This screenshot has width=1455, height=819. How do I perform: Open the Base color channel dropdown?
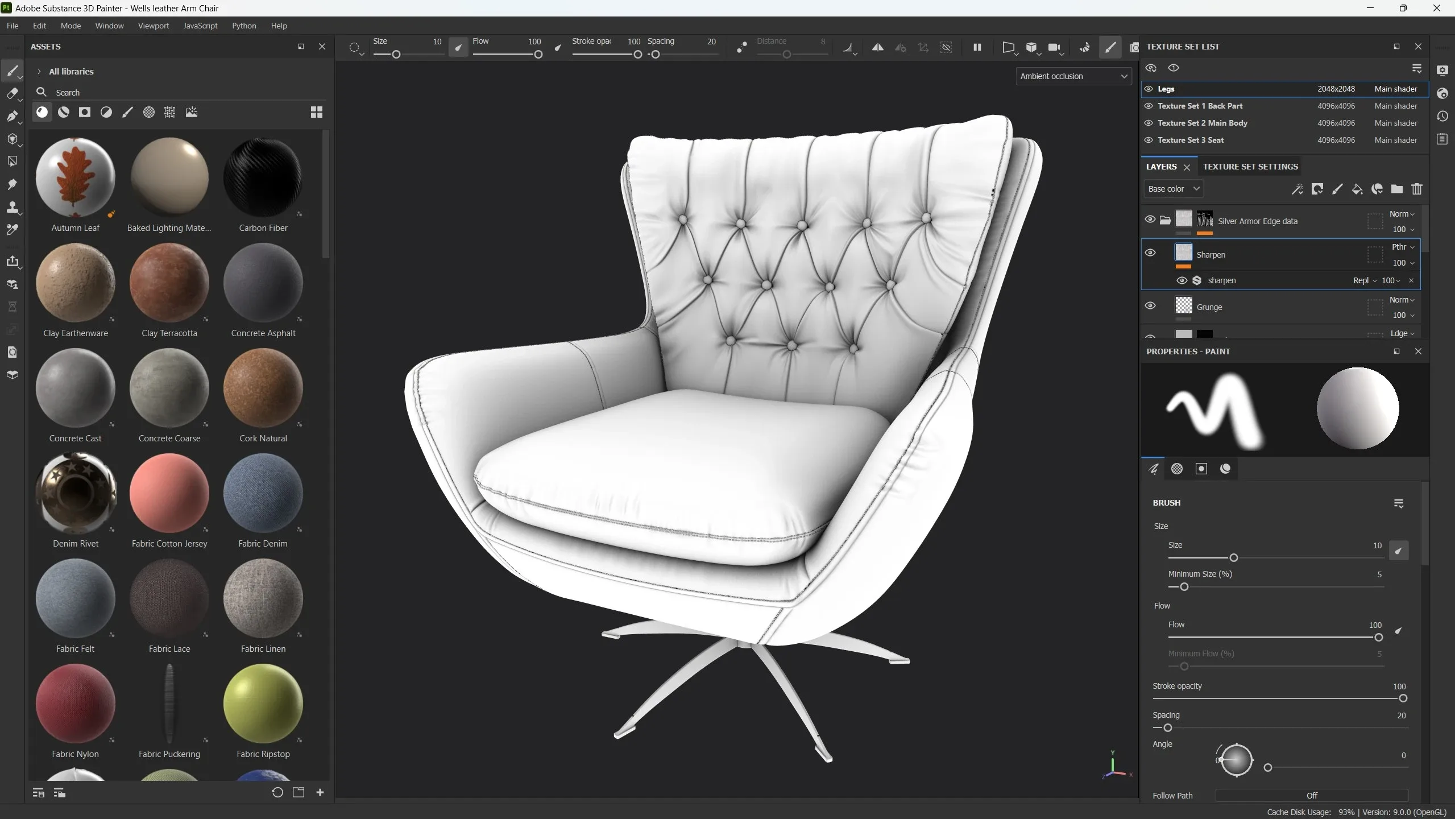point(1173,188)
